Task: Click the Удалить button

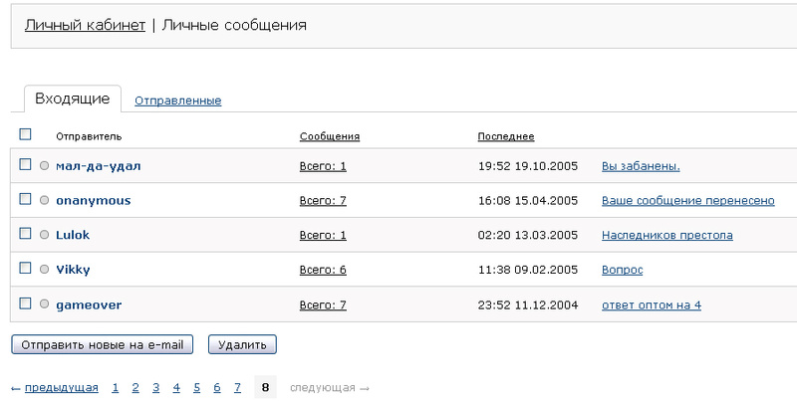Action: pos(242,344)
